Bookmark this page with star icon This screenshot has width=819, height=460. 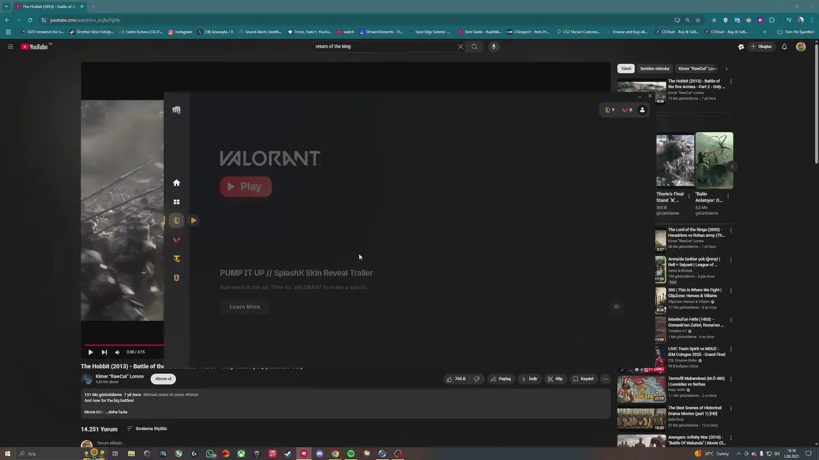coord(698,20)
